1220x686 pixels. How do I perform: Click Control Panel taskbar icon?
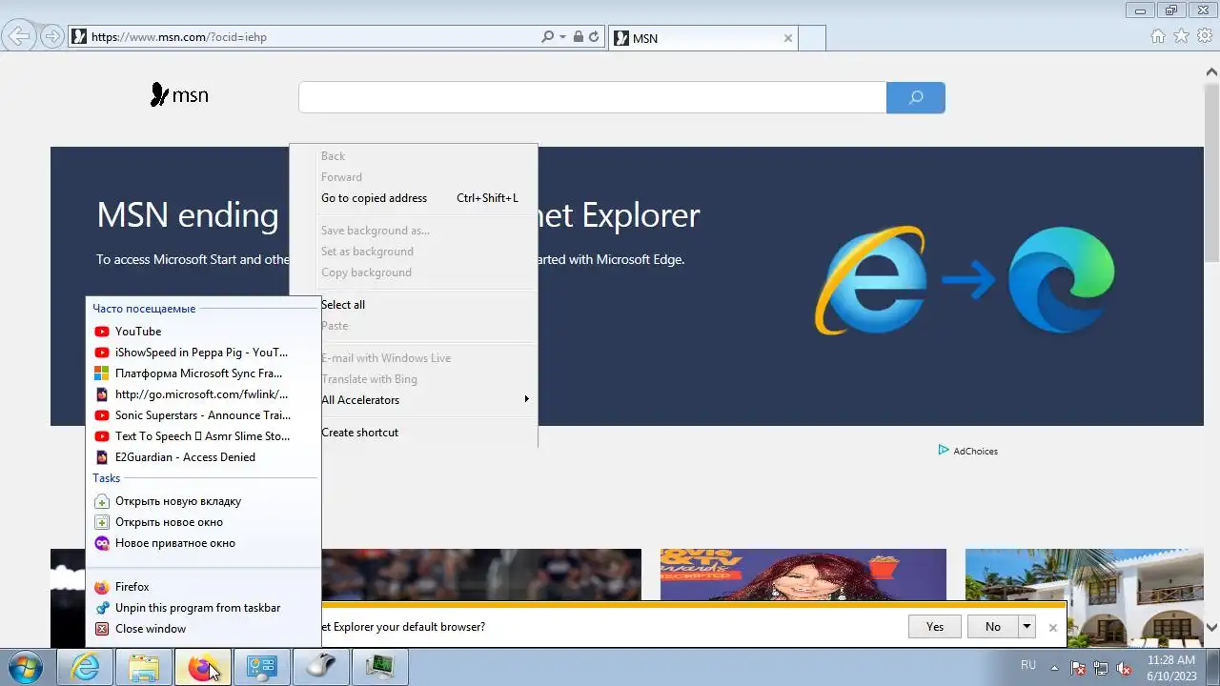pos(261,668)
